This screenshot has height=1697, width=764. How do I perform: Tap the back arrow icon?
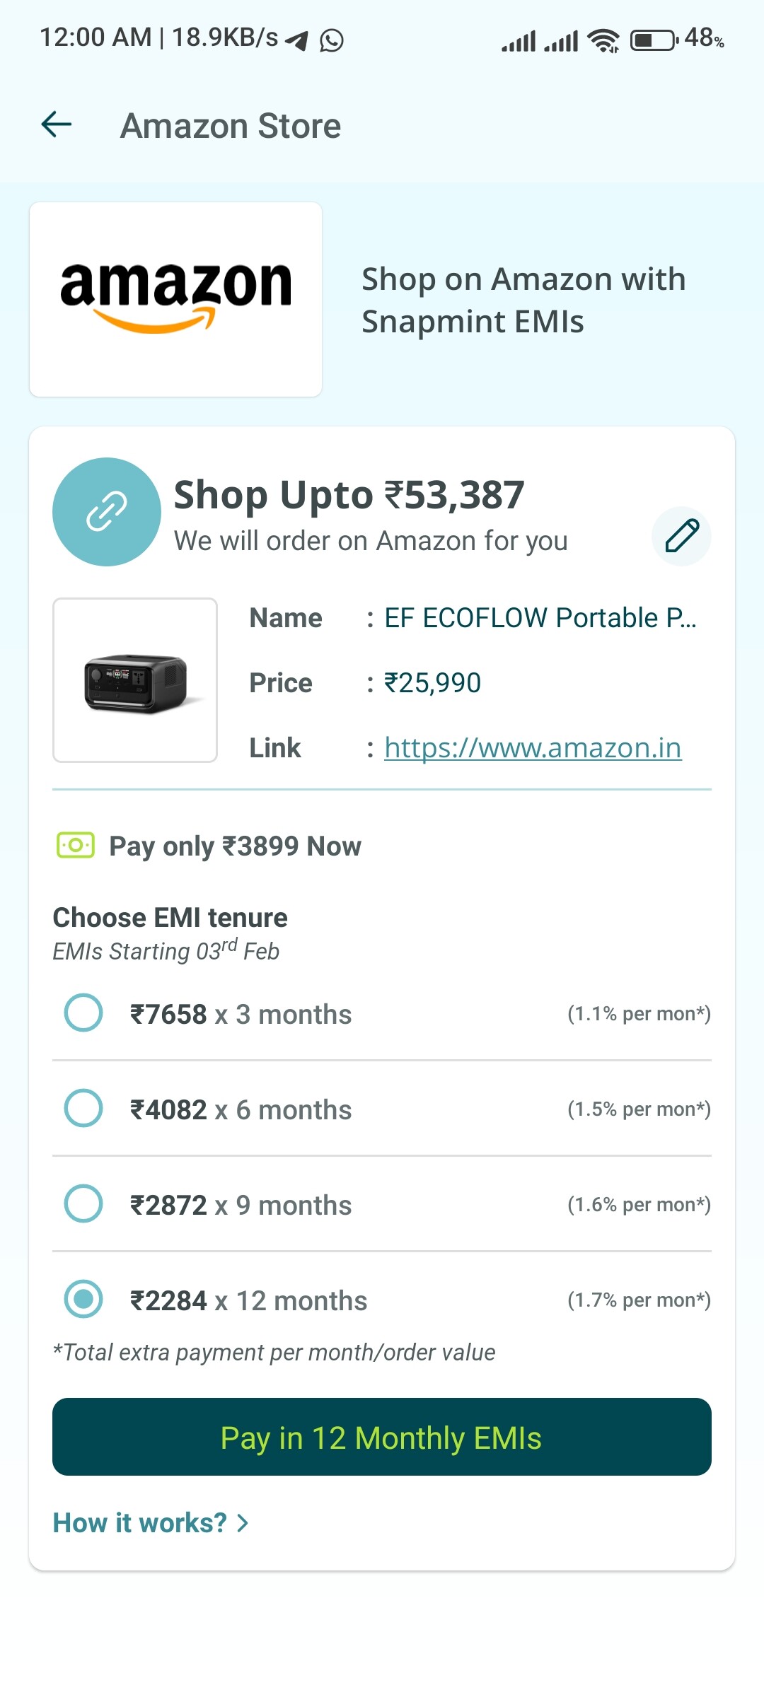57,124
